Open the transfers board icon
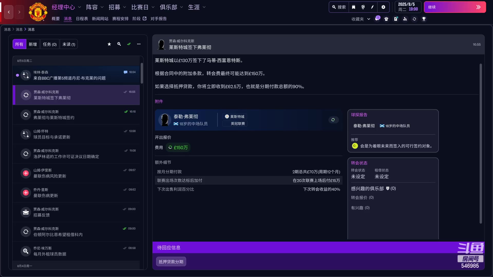The width and height of the screenshot is (493, 277). (395, 19)
